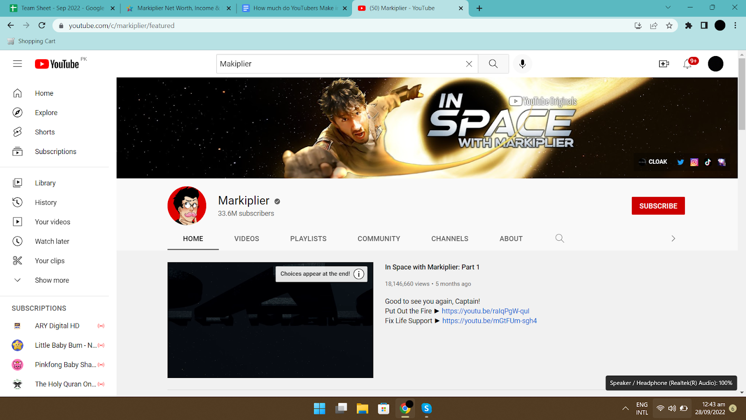Viewport: 746px width, 420px height.
Task: Click the page vertical scrollbar
Action: click(x=742, y=93)
